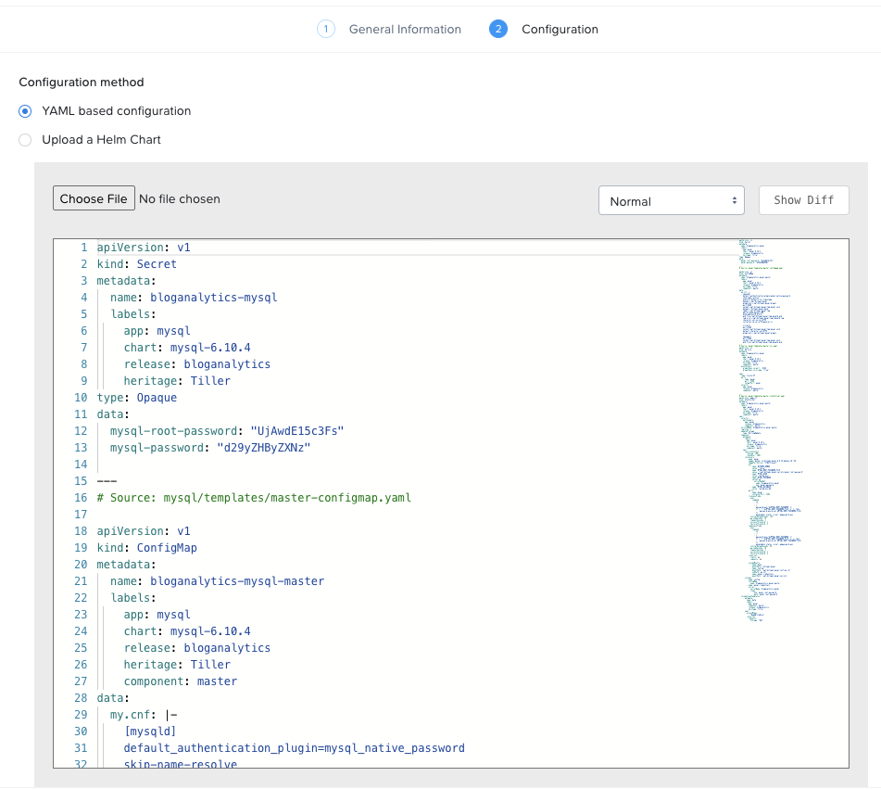Open the Normal mode dropdown
Viewport: 881px width, 789px height.
click(671, 201)
